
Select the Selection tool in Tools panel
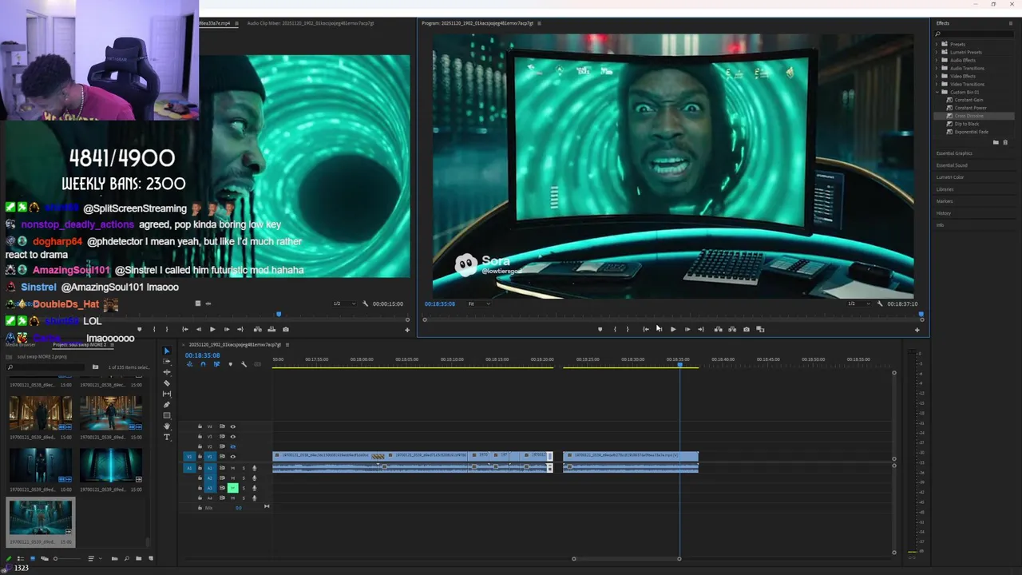click(167, 351)
